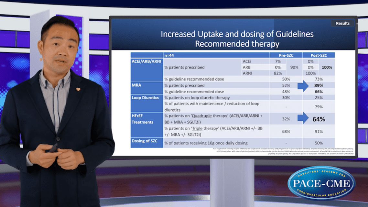
Task: Click the ACEi/ARB/ARNI row header
Action: coord(147,61)
